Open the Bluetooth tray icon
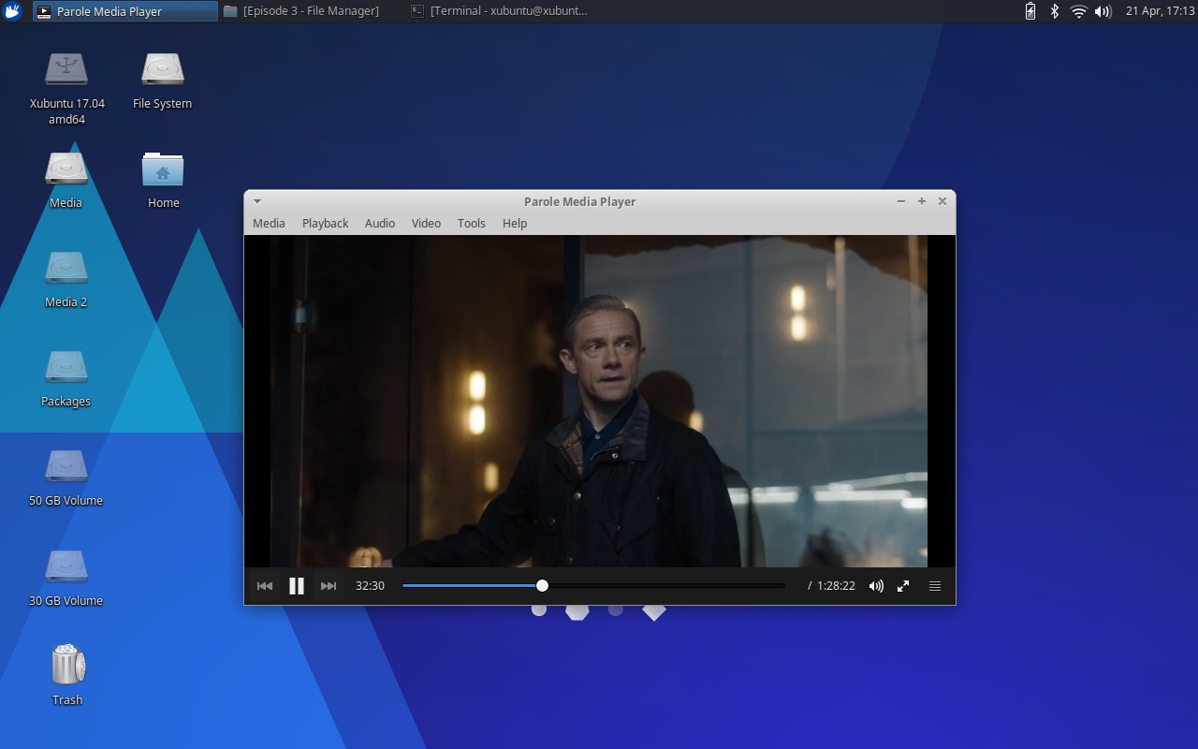Image resolution: width=1198 pixels, height=749 pixels. (x=1054, y=11)
